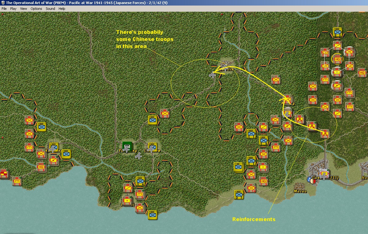
Task: Open the File menu
Action: tap(4, 9)
